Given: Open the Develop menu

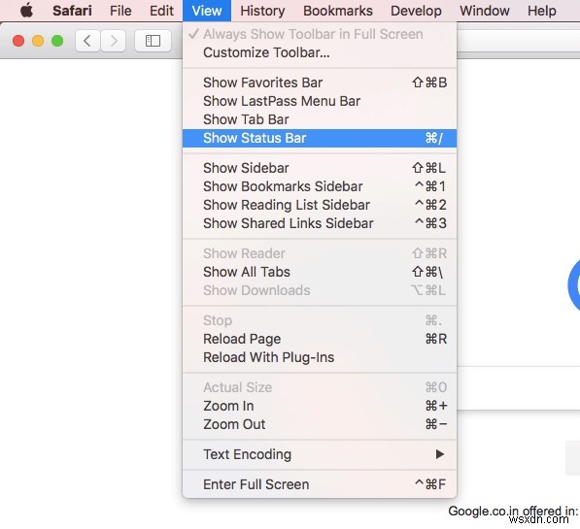Looking at the screenshot, I should tap(416, 11).
